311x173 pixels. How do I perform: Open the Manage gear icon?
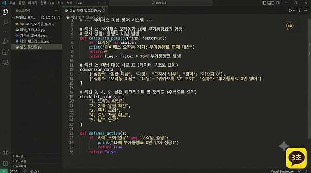(x=6, y=163)
